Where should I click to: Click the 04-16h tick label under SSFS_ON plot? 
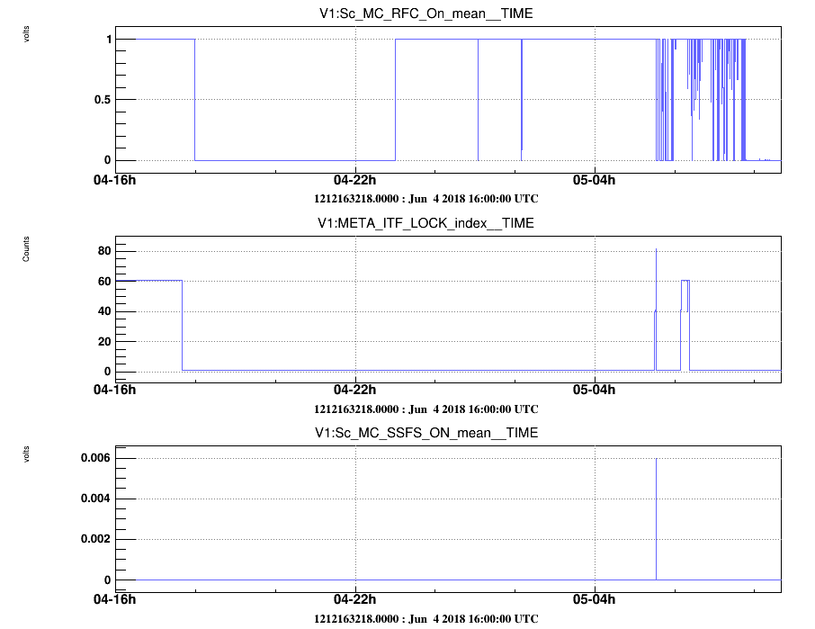114,599
